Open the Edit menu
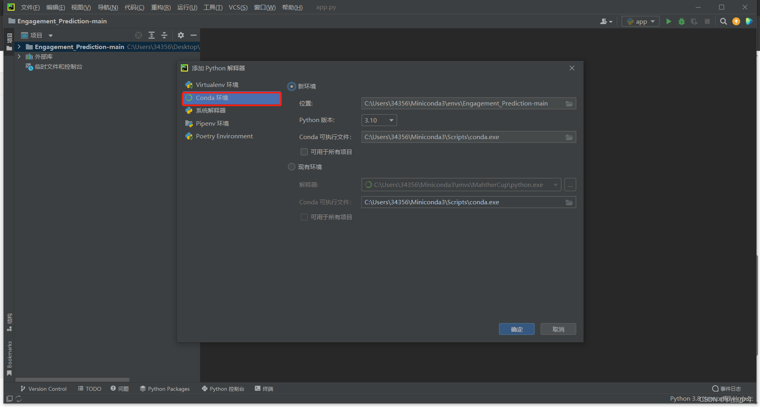Screen dimensions: 760x407 coord(55,7)
